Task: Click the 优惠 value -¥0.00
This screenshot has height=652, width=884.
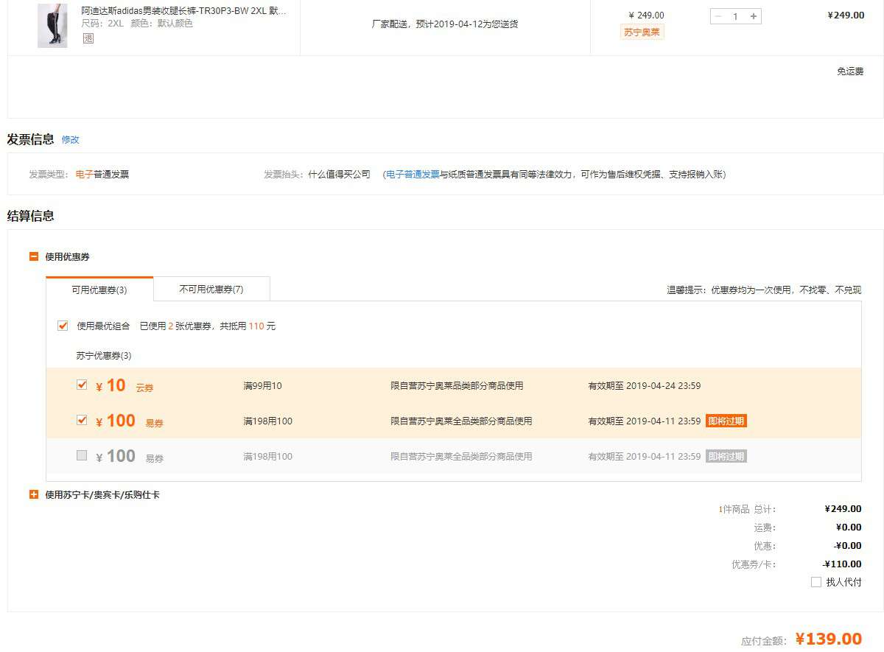Action: [847, 546]
